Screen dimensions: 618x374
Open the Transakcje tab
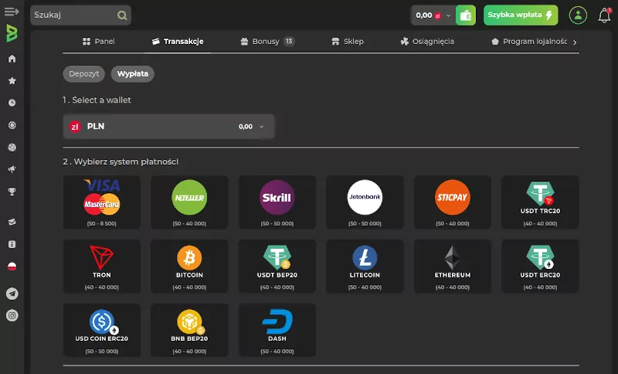[x=178, y=42]
